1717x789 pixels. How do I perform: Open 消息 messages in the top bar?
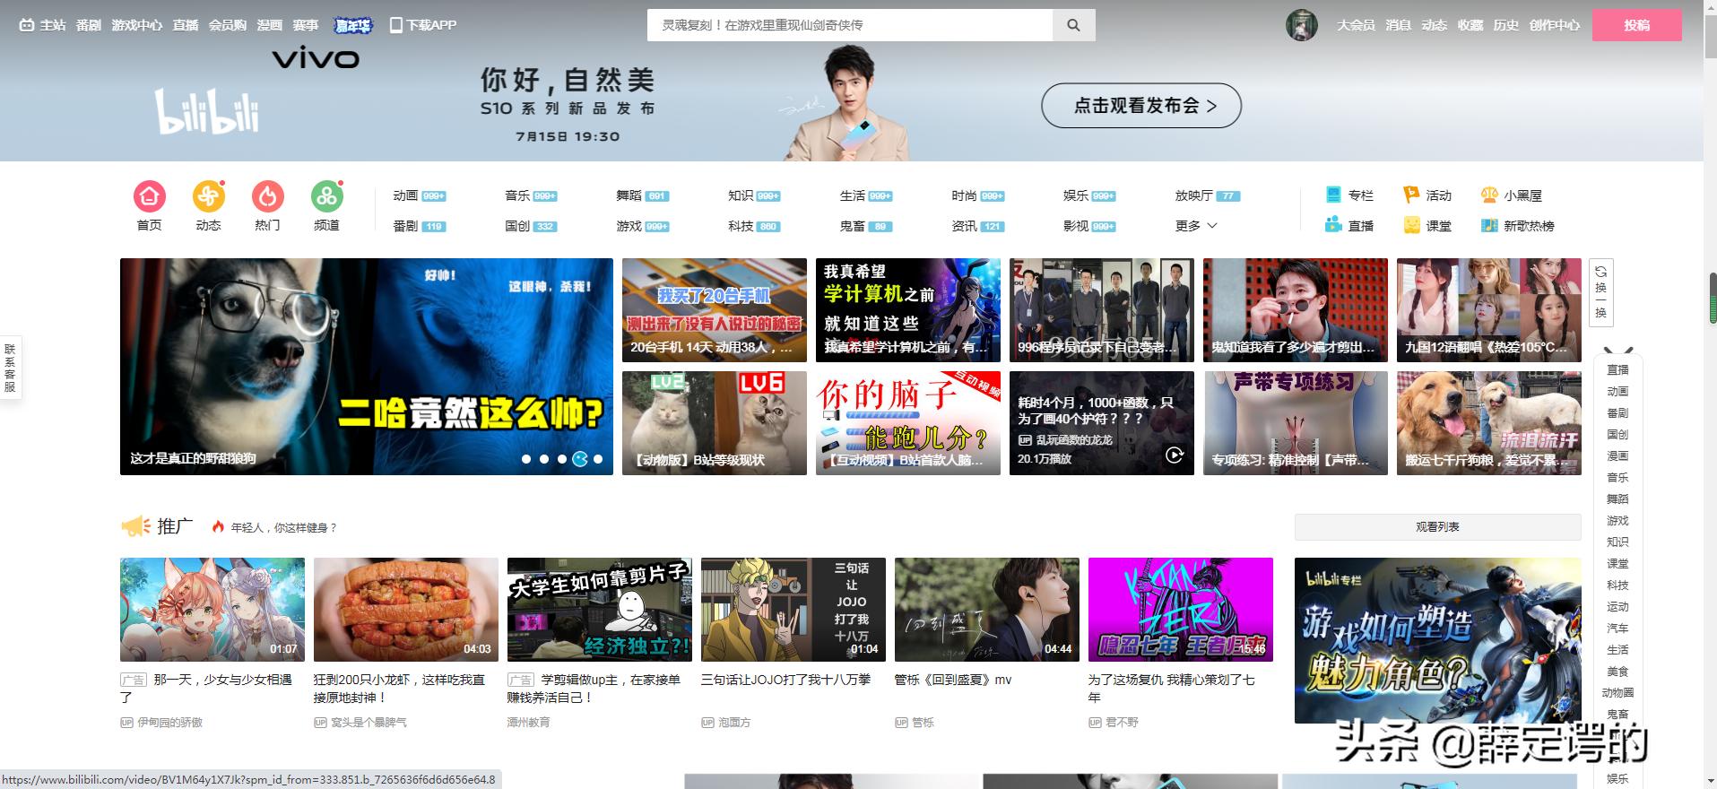(x=1398, y=25)
